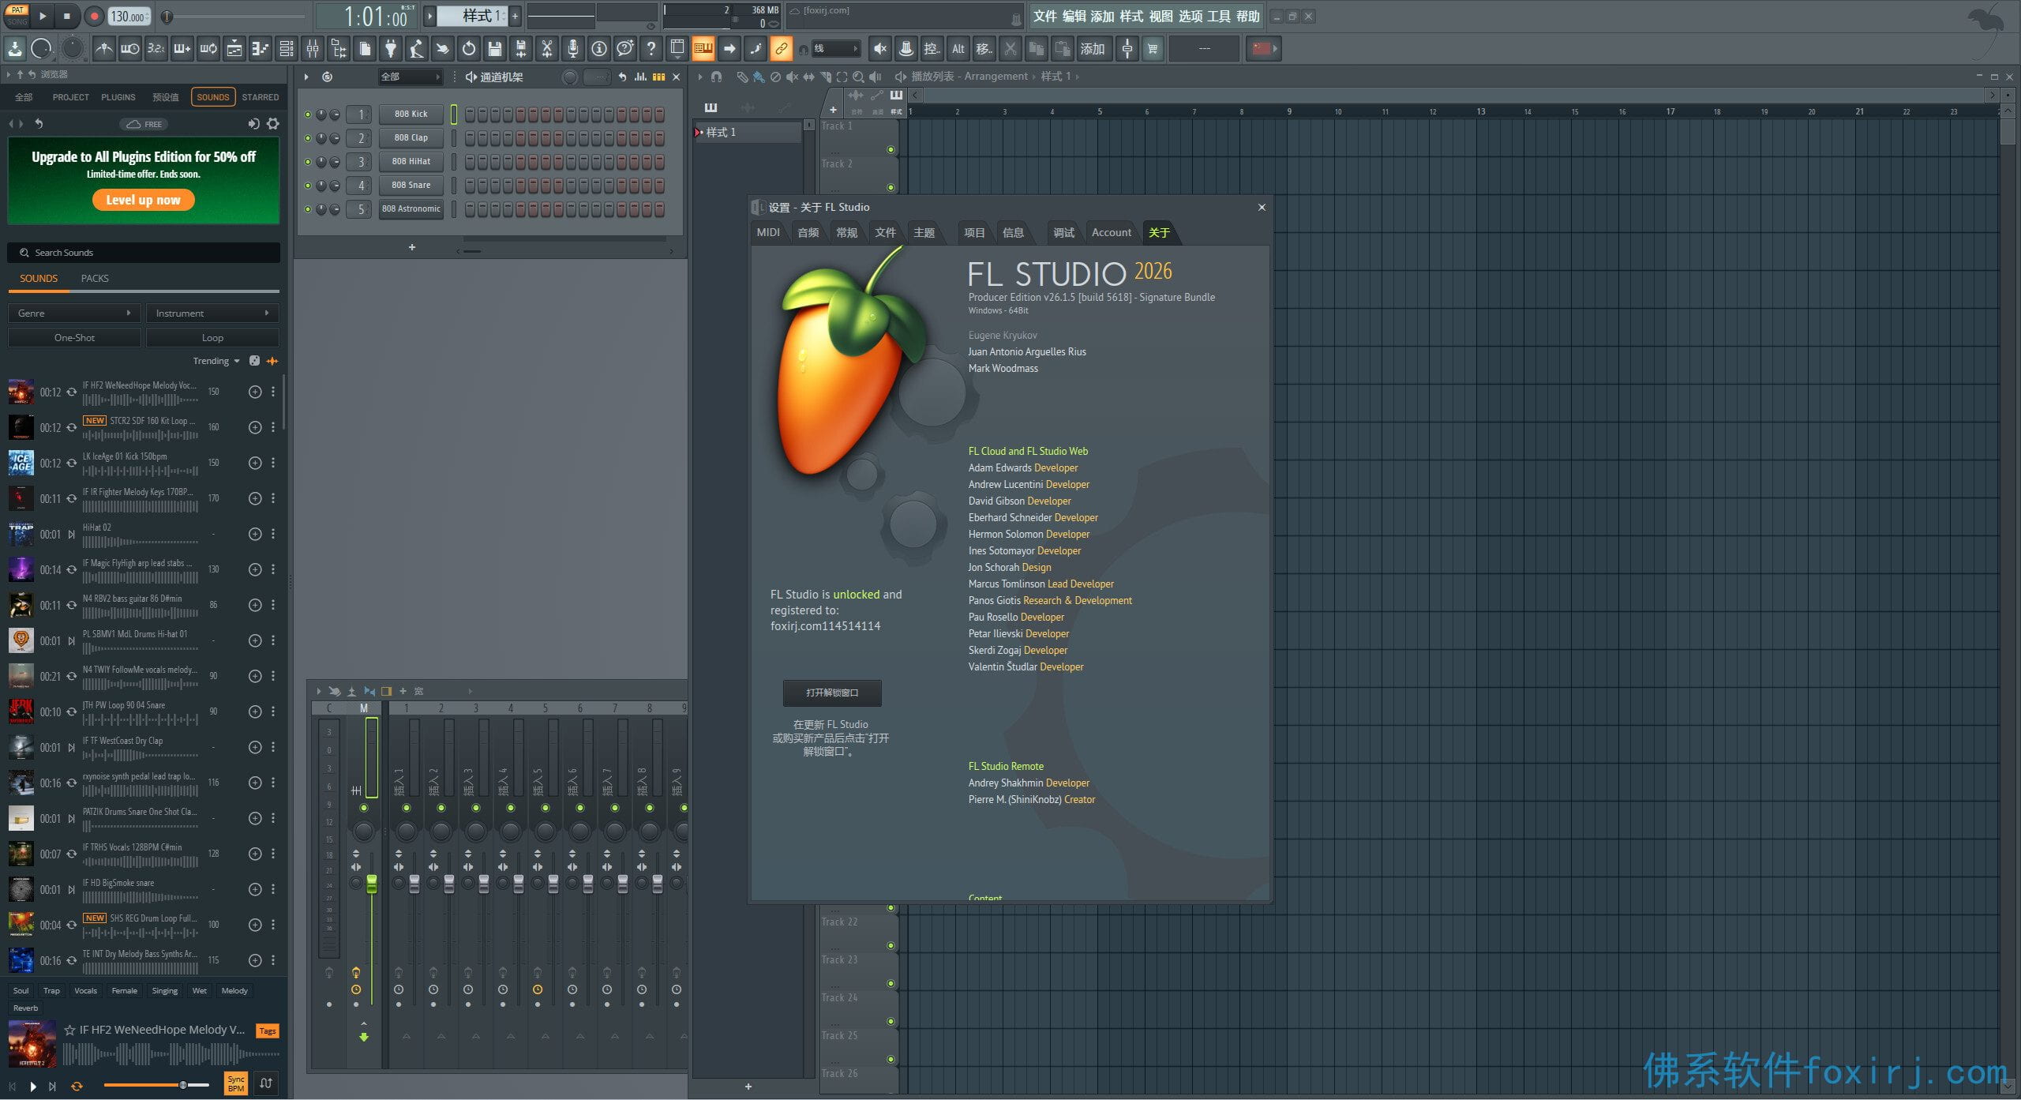Open the mixer with the faders icon
Image resolution: width=2021 pixels, height=1100 pixels.
point(313,49)
